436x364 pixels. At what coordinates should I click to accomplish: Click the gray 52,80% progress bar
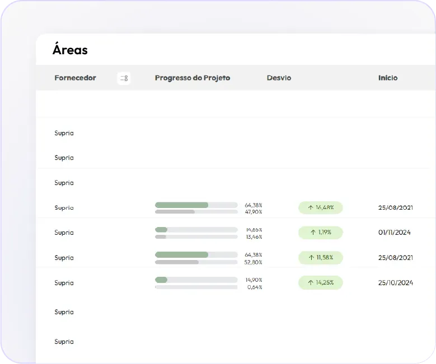pos(177,262)
